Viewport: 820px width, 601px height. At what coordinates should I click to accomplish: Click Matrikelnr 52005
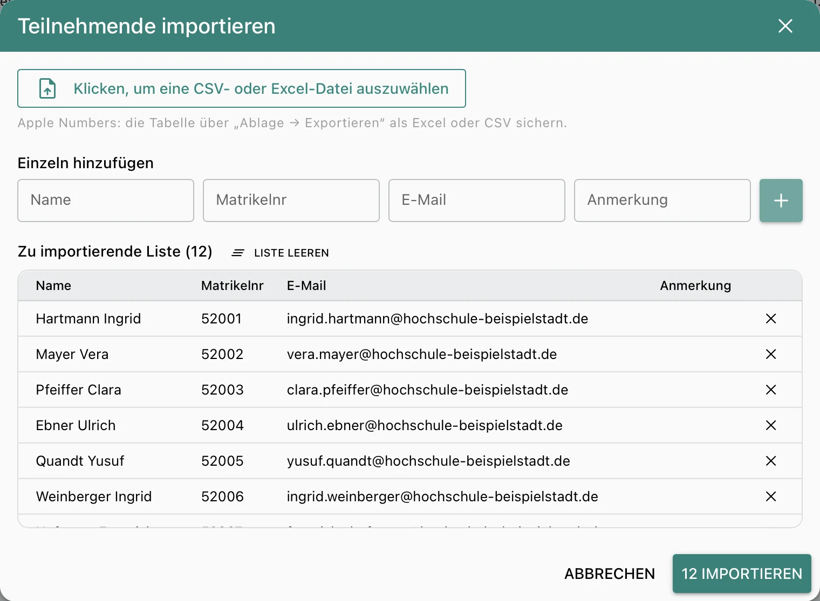(x=222, y=461)
